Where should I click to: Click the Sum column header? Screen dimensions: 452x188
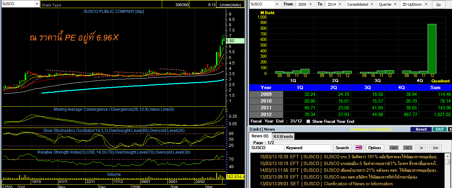(435, 87)
